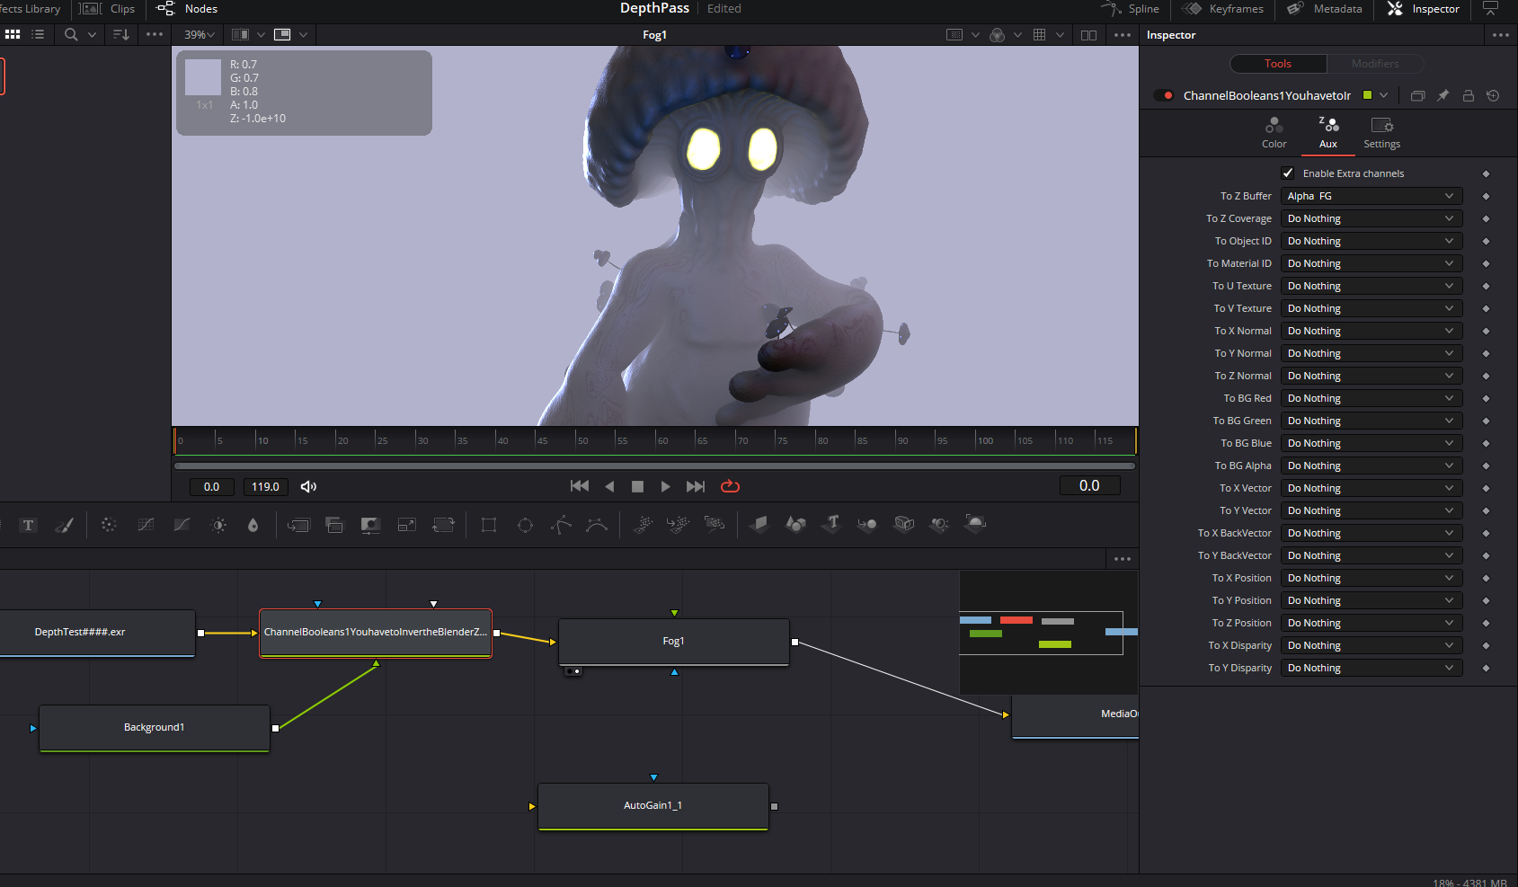This screenshot has width=1518, height=887.
Task: Click the render end frame field 119.0
Action: tap(265, 487)
